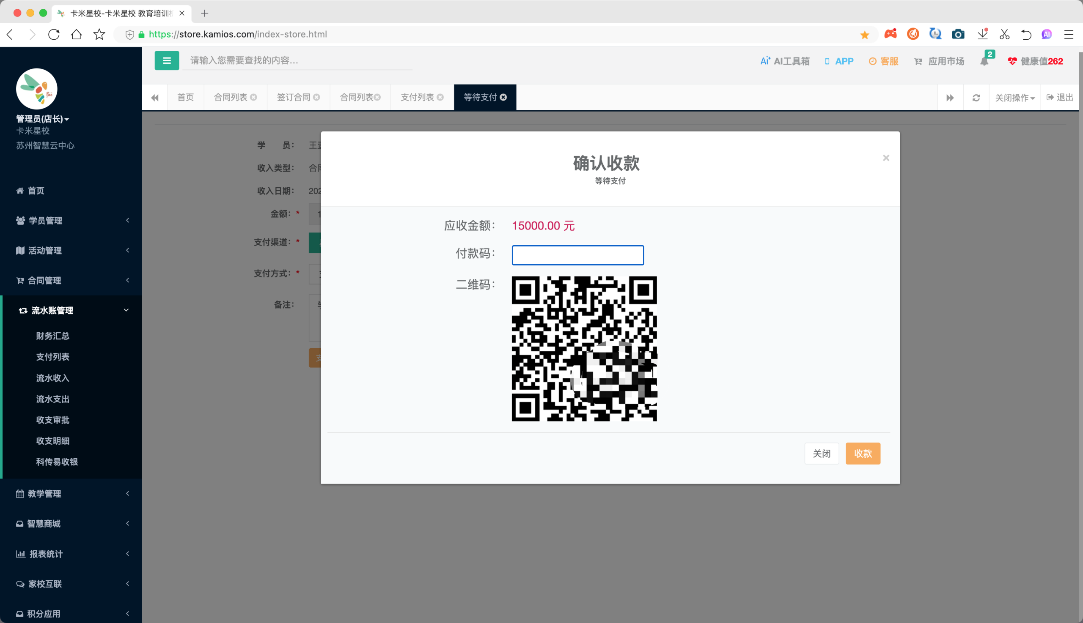Click the top search input box
The image size is (1083, 623).
coord(298,60)
